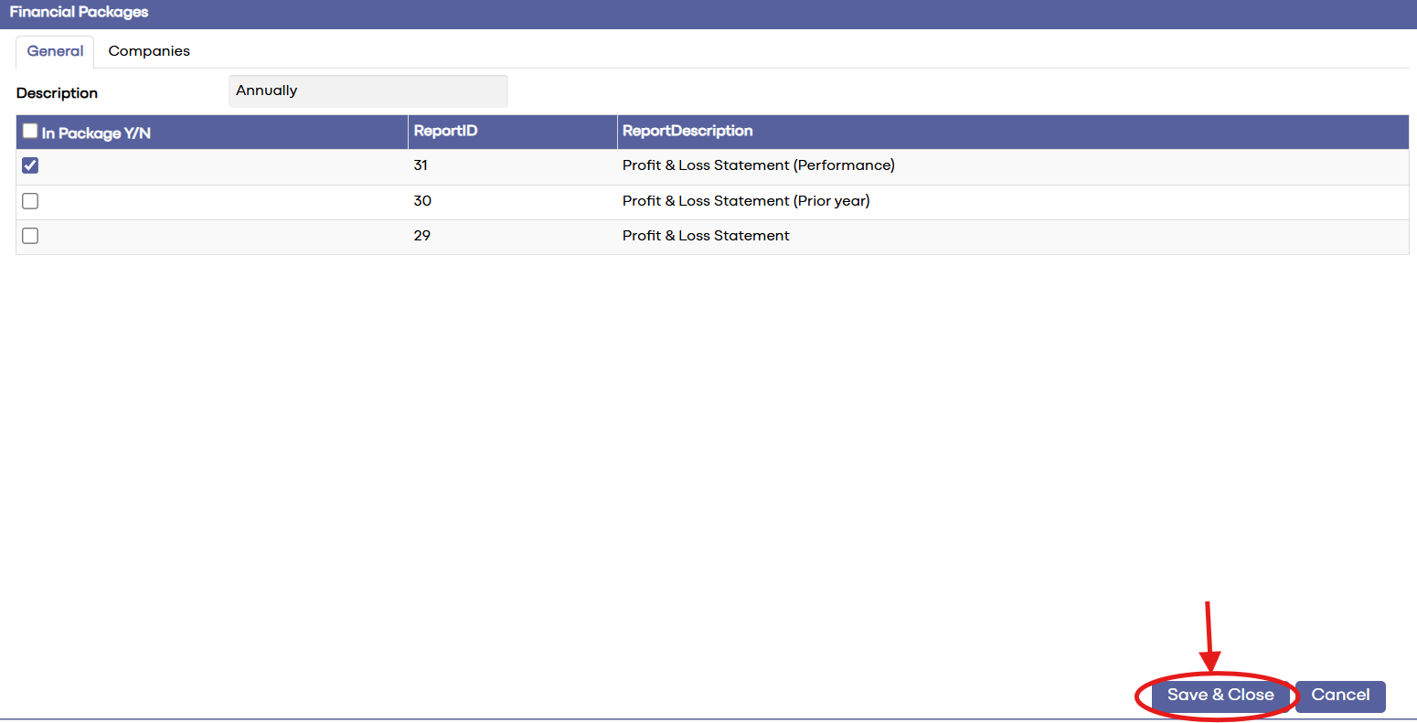Click the Description field containing Annually
Image resolution: width=1417 pixels, height=723 pixels.
pyautogui.click(x=368, y=90)
